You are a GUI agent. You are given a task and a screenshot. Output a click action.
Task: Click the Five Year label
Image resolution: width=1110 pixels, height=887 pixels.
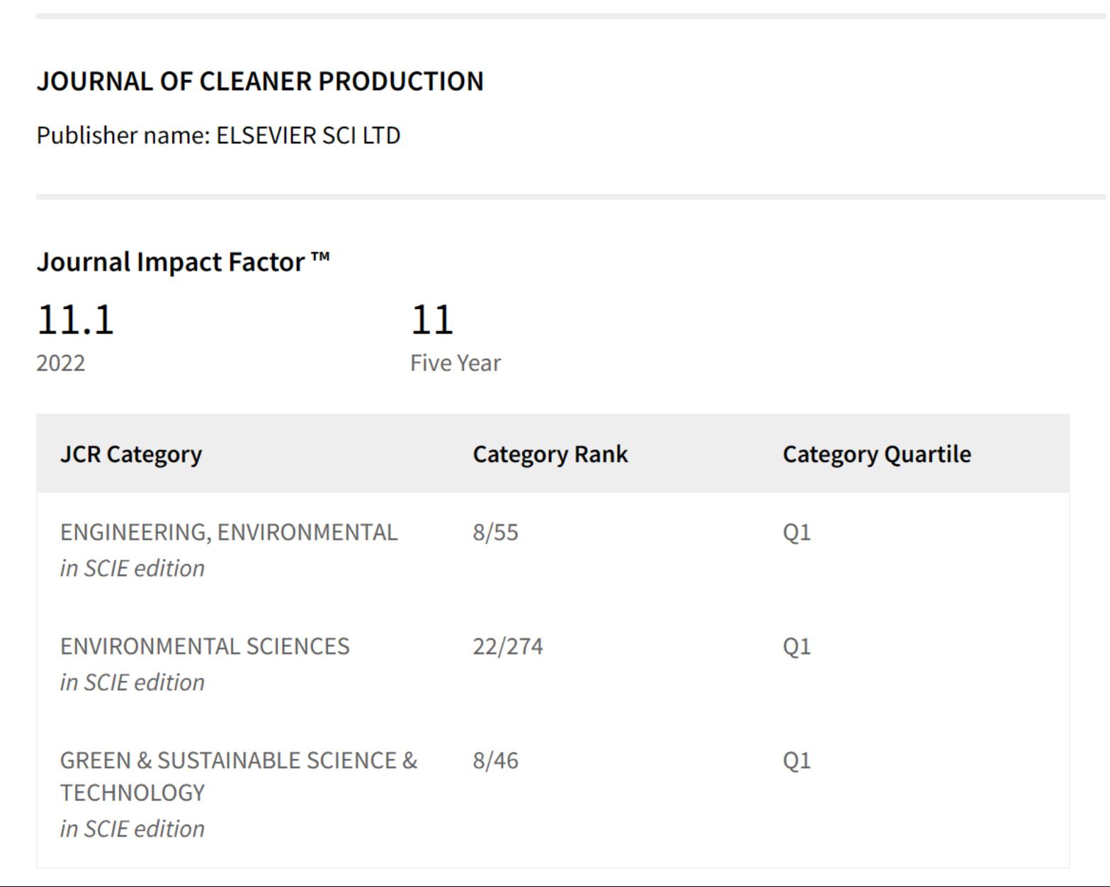tap(455, 363)
